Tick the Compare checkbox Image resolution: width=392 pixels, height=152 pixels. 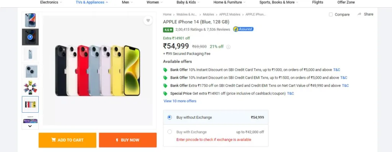[331, 15]
